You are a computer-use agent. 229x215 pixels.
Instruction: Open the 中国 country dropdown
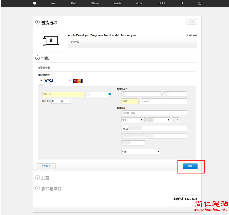coord(141,152)
